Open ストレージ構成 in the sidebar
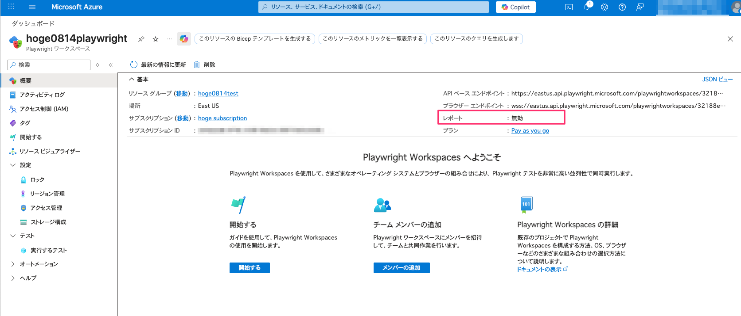Image resolution: width=741 pixels, height=316 pixels. coord(48,222)
